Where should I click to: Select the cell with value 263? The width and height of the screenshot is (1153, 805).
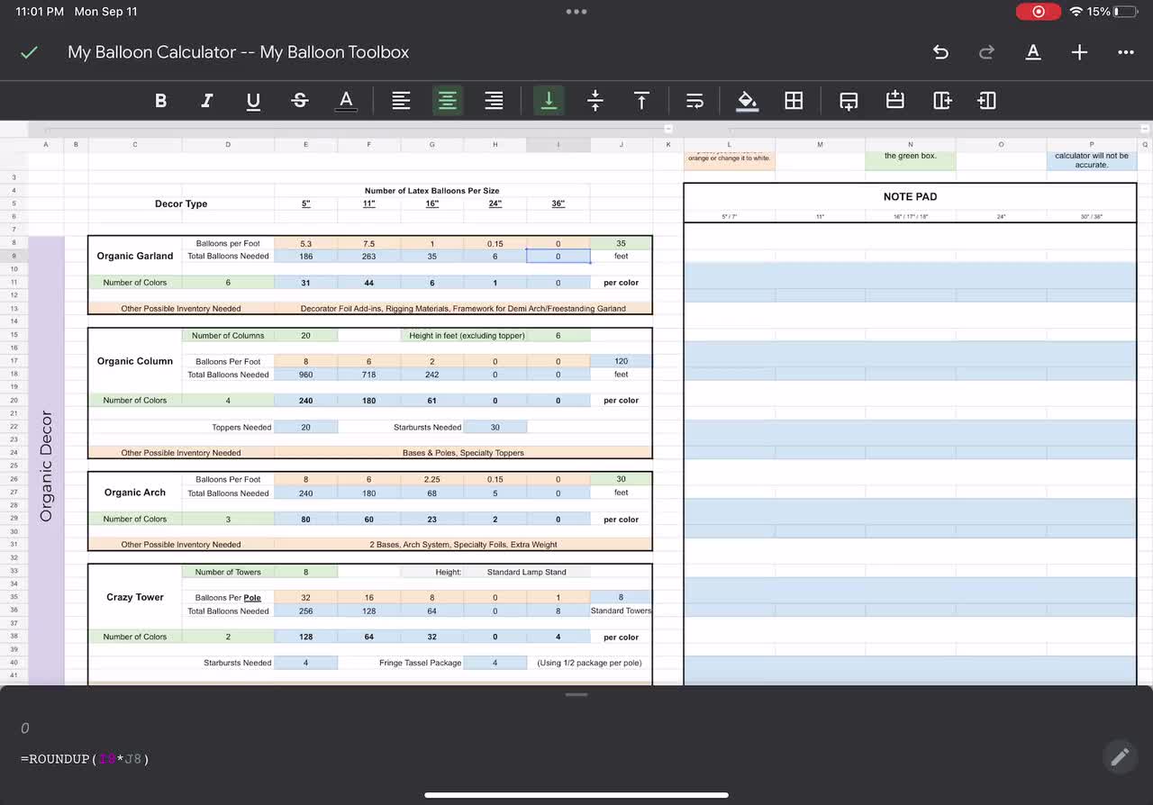368,256
